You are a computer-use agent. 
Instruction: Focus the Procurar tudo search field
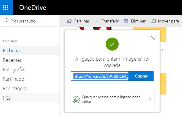29,21
